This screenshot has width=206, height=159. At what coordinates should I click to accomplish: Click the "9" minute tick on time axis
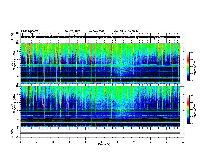(x=166, y=142)
